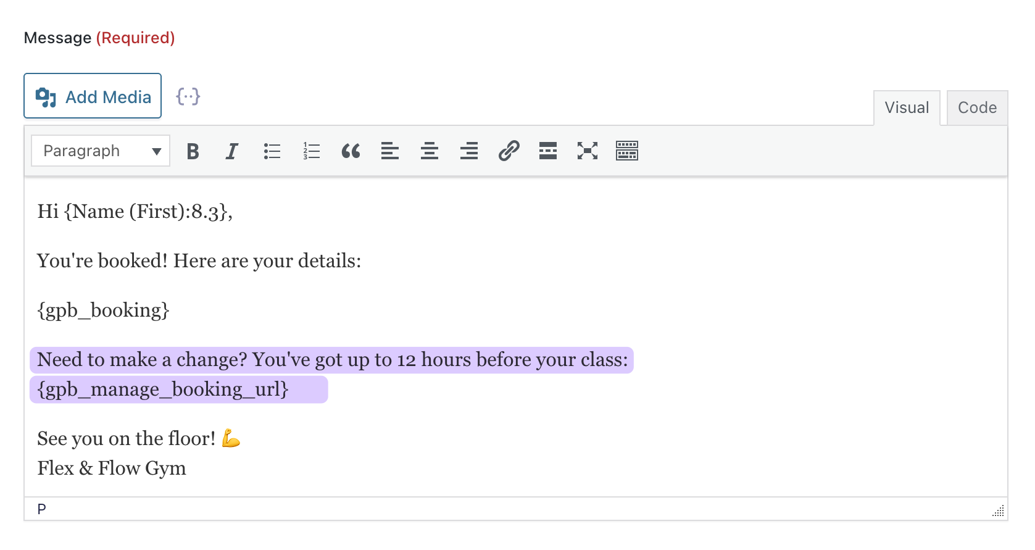The height and width of the screenshot is (550, 1035).
Task: Open the Paragraph format dropdown
Action: tap(101, 151)
